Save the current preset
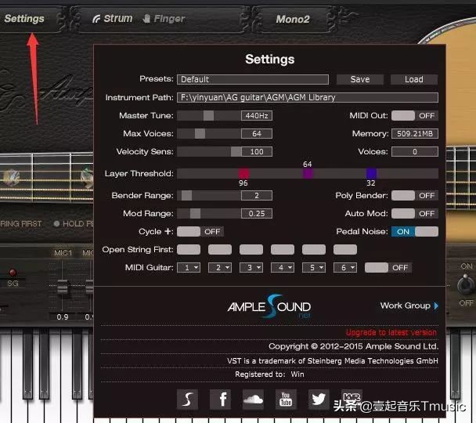This screenshot has width=476, height=423. pos(360,80)
